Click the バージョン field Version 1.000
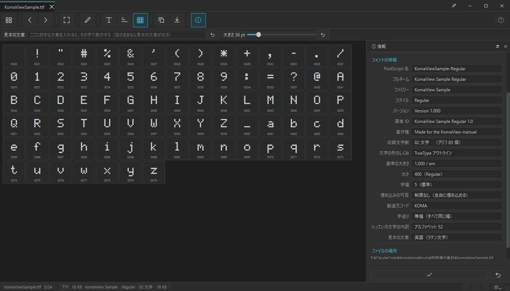This screenshot has width=510, height=291. click(x=457, y=111)
